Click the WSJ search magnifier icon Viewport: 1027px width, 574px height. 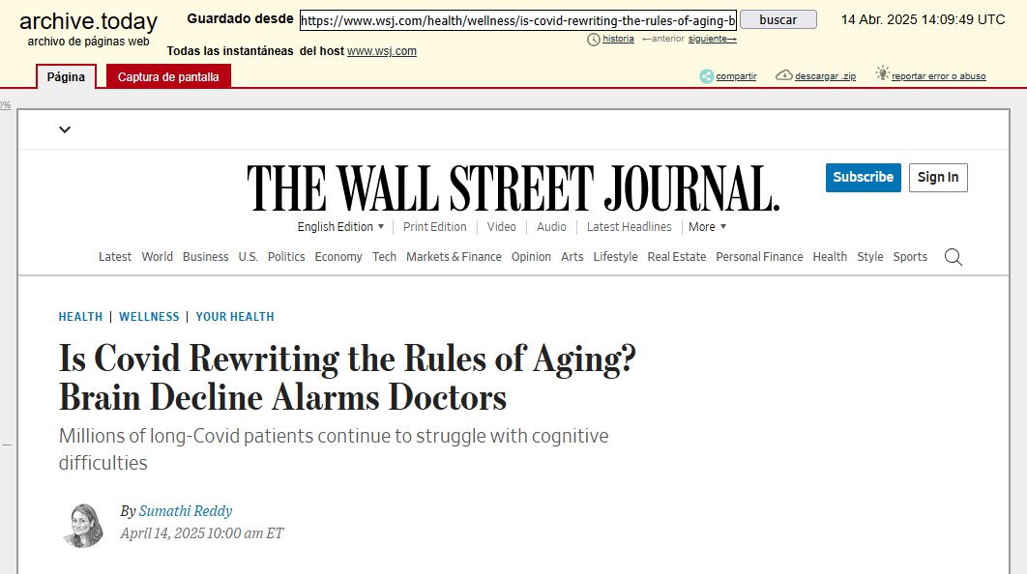pos(954,257)
